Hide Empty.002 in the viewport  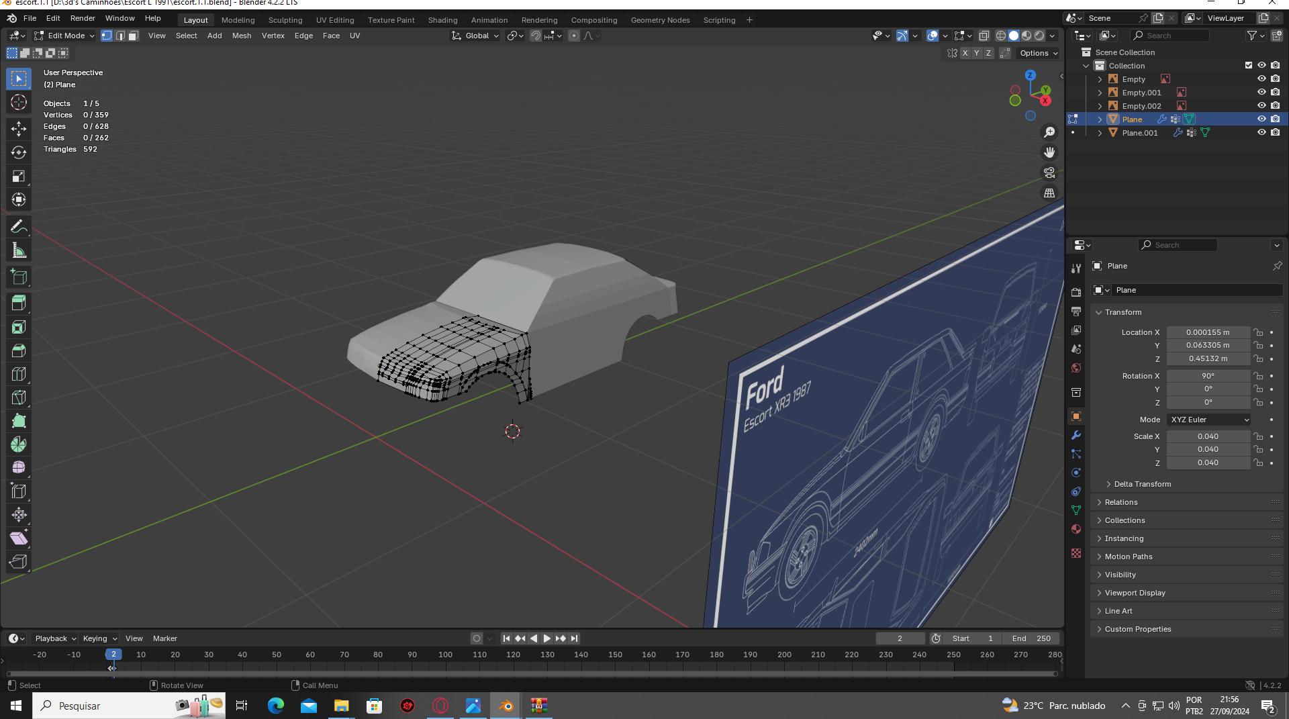point(1261,105)
